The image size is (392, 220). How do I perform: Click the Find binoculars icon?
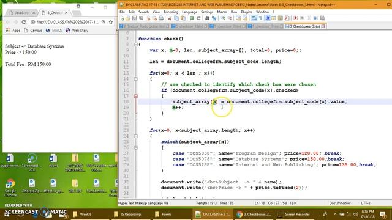tap(207, 18)
